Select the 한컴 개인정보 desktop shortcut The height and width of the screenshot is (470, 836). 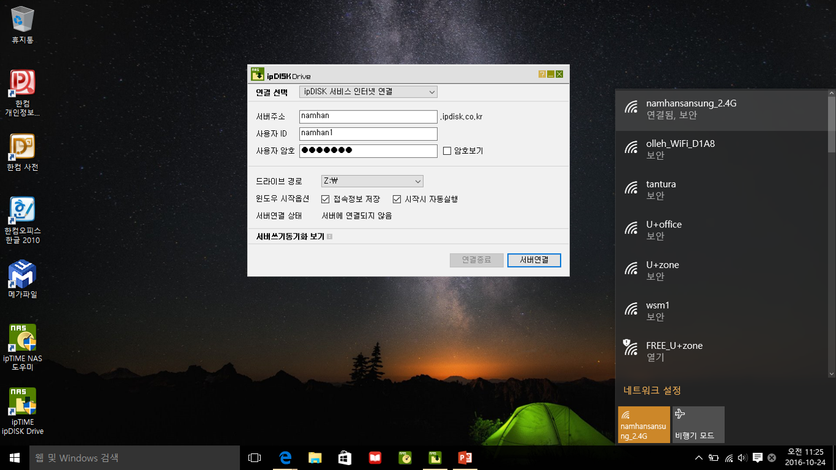pyautogui.click(x=23, y=93)
